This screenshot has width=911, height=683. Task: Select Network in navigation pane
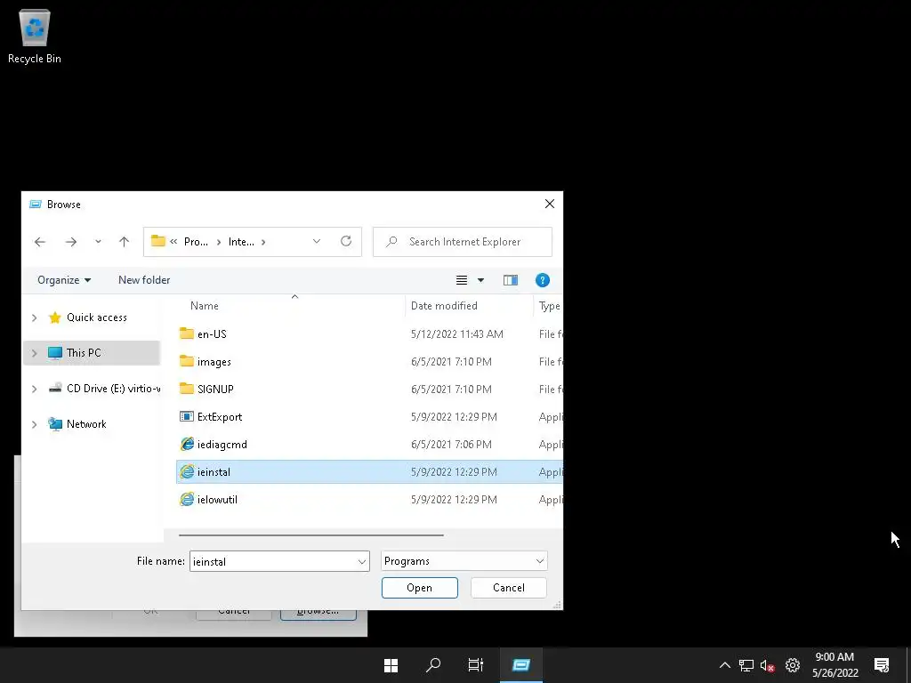click(x=86, y=424)
